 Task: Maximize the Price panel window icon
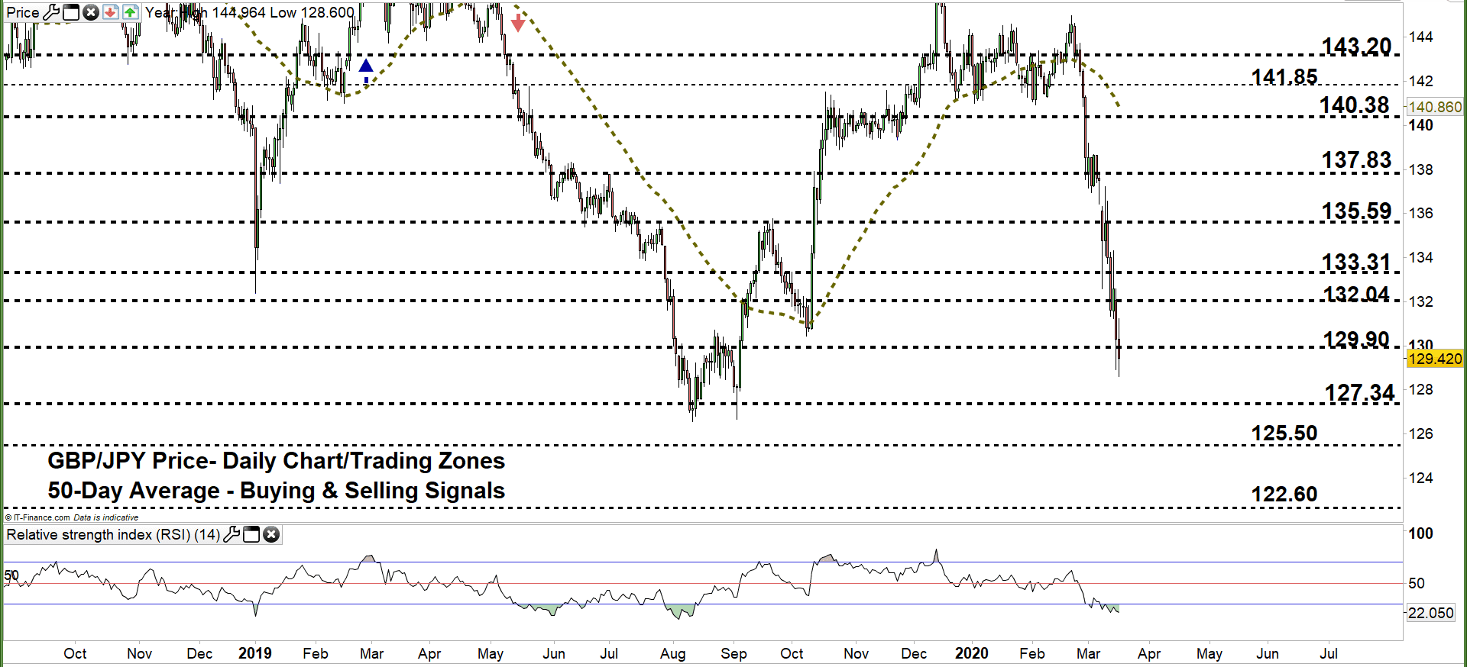tap(71, 12)
